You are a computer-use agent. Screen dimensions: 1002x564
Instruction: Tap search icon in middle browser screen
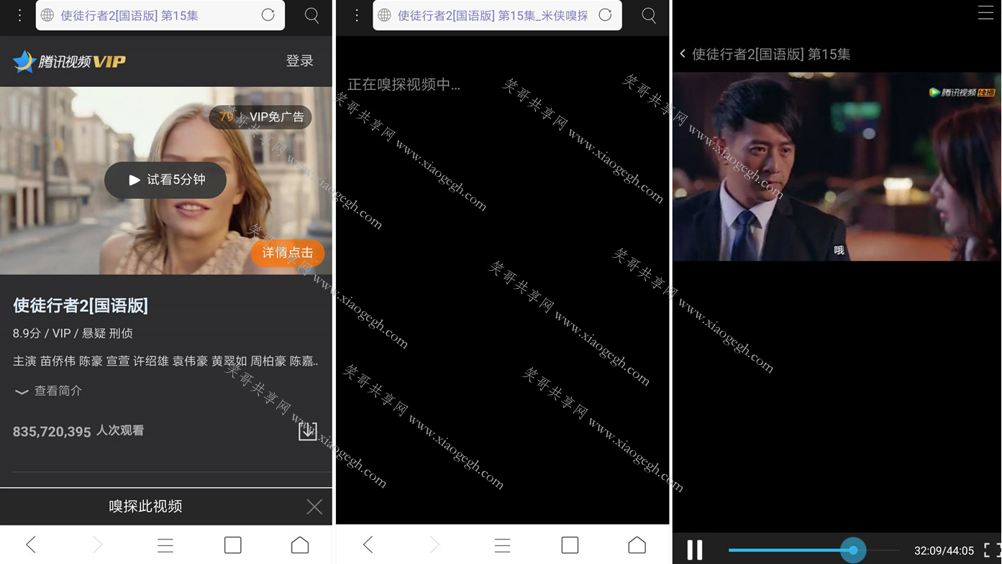click(x=649, y=16)
